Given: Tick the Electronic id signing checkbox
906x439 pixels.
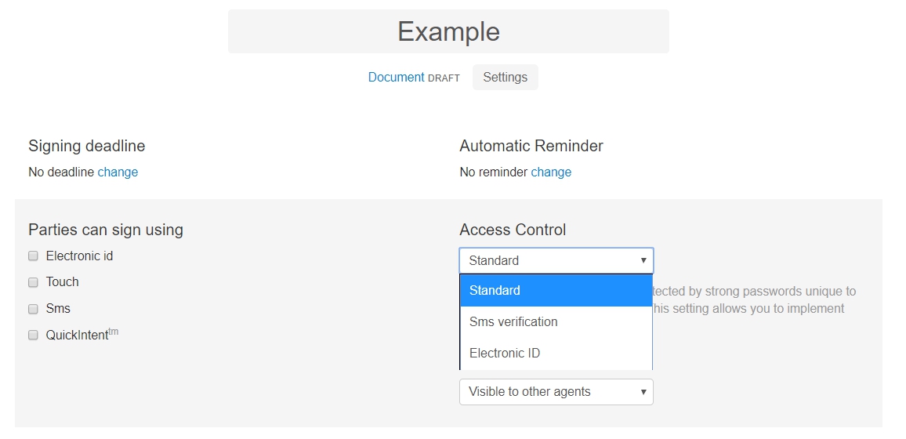Looking at the screenshot, I should (33, 256).
